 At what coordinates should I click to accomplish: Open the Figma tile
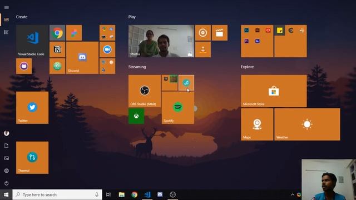[x=74, y=33]
